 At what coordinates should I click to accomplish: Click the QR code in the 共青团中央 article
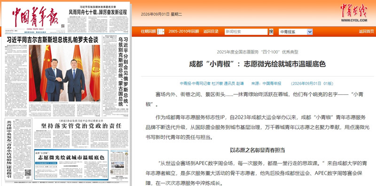click(28, 173)
